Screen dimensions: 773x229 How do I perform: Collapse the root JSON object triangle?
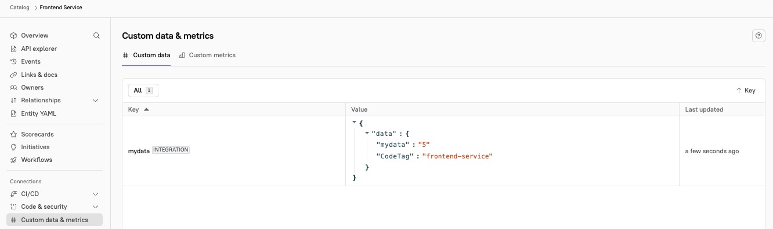pyautogui.click(x=355, y=122)
